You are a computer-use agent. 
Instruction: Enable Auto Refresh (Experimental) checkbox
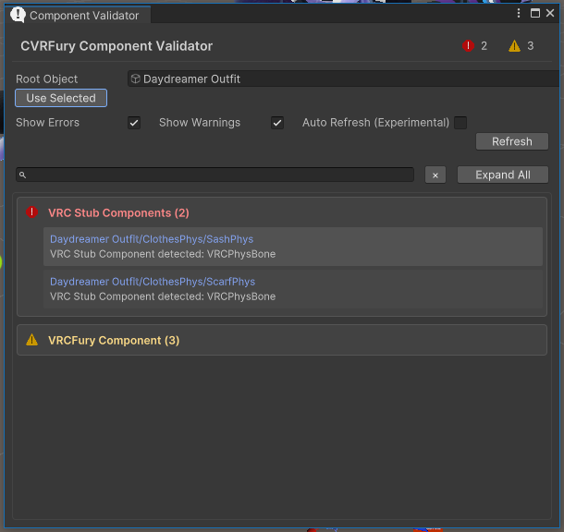[460, 123]
